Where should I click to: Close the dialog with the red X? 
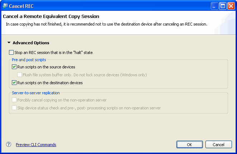point(231,6)
